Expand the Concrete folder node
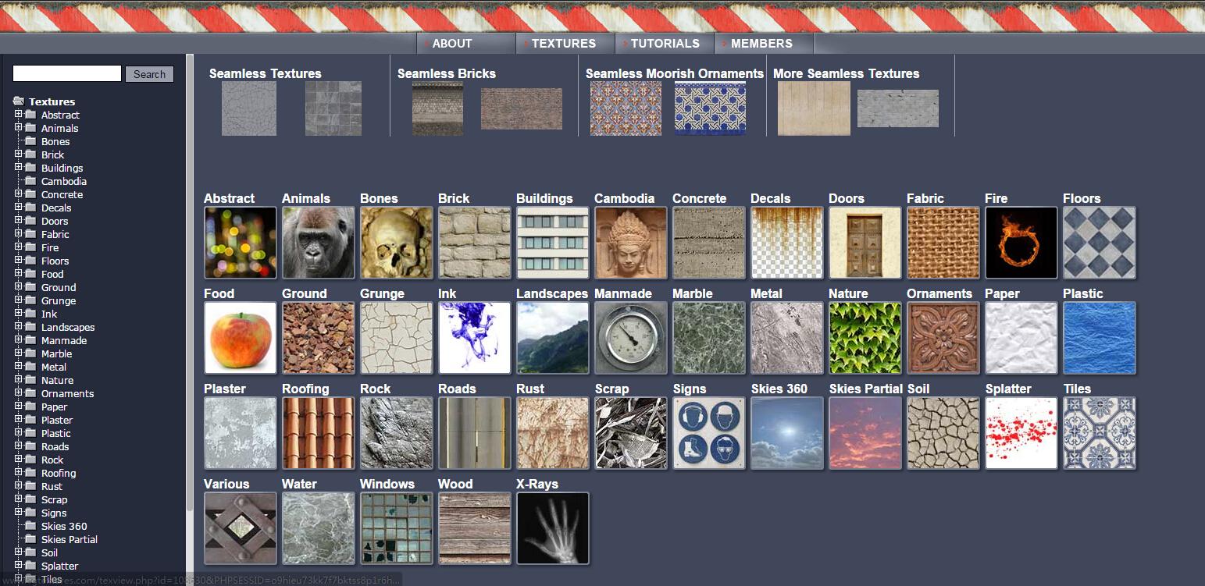Screen dimensions: 1205x586 [x=19, y=194]
